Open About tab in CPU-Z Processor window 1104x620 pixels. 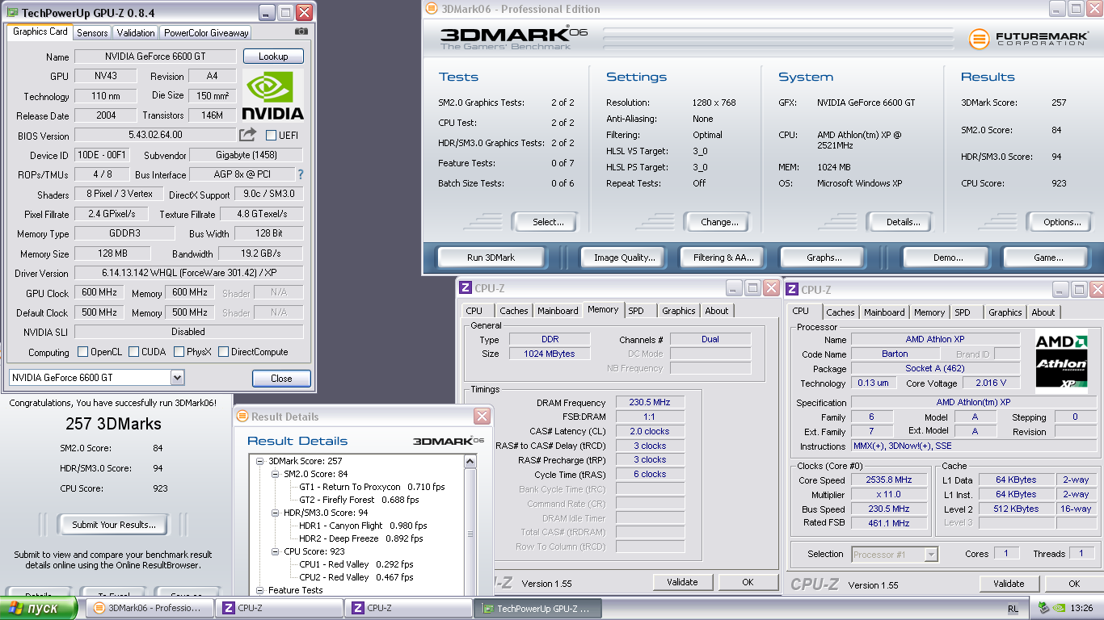[x=1043, y=312]
